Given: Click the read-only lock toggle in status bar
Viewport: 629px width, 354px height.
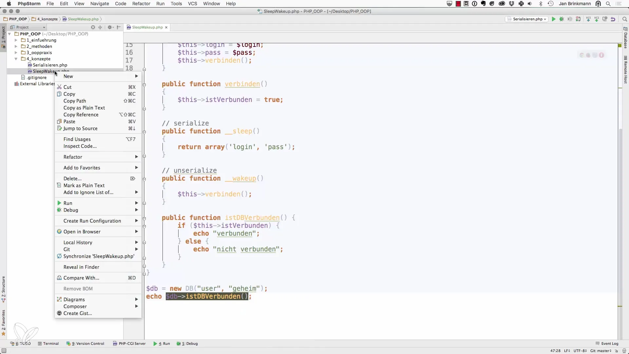Looking at the screenshot, I should pos(616,351).
